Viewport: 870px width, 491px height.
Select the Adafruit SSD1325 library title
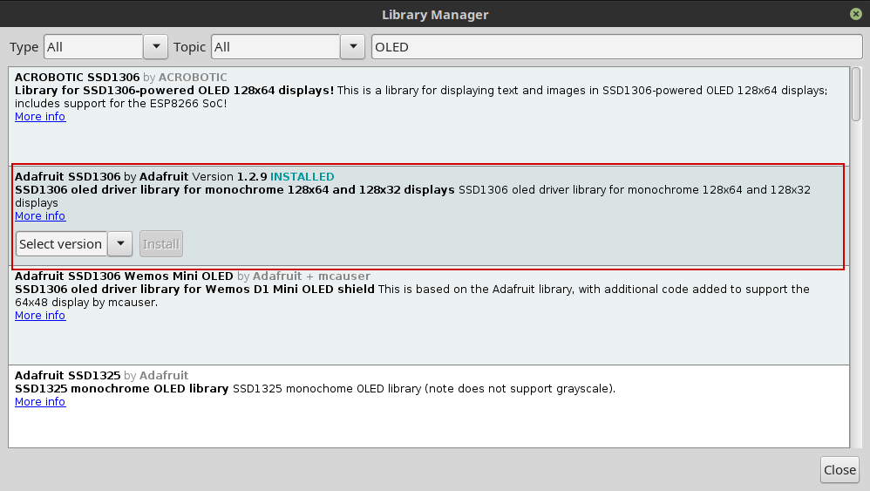point(68,375)
